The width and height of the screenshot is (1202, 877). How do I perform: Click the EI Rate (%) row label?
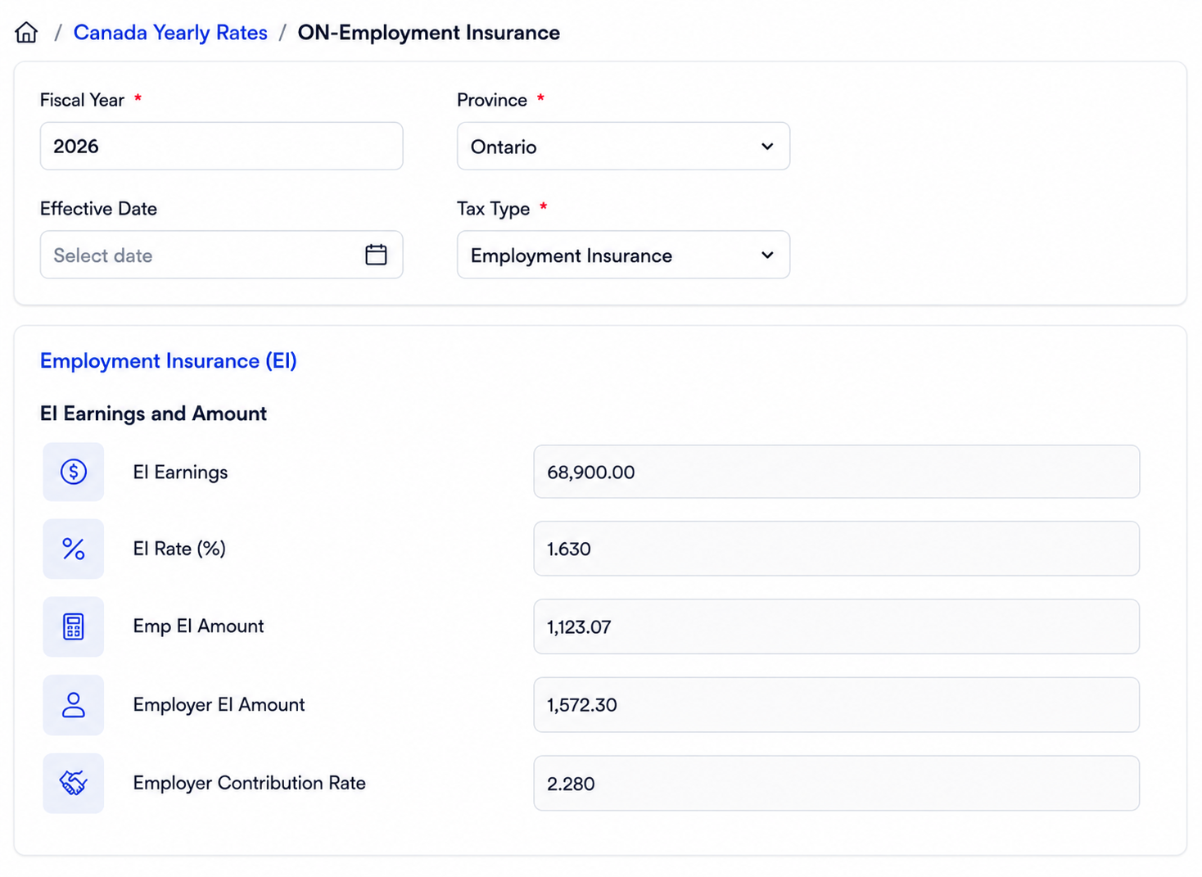(179, 549)
